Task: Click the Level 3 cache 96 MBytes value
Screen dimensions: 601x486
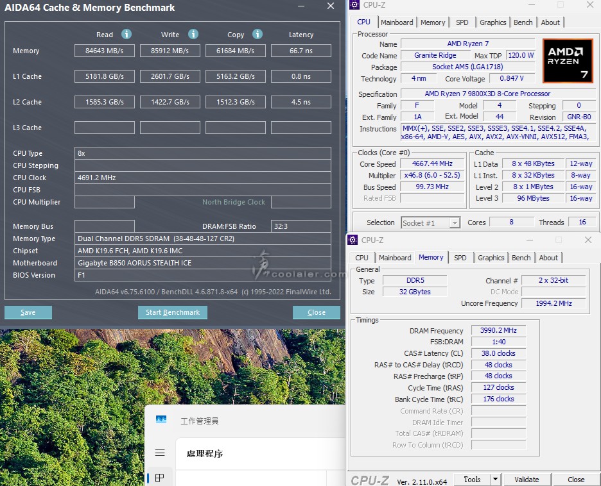Action: point(533,198)
